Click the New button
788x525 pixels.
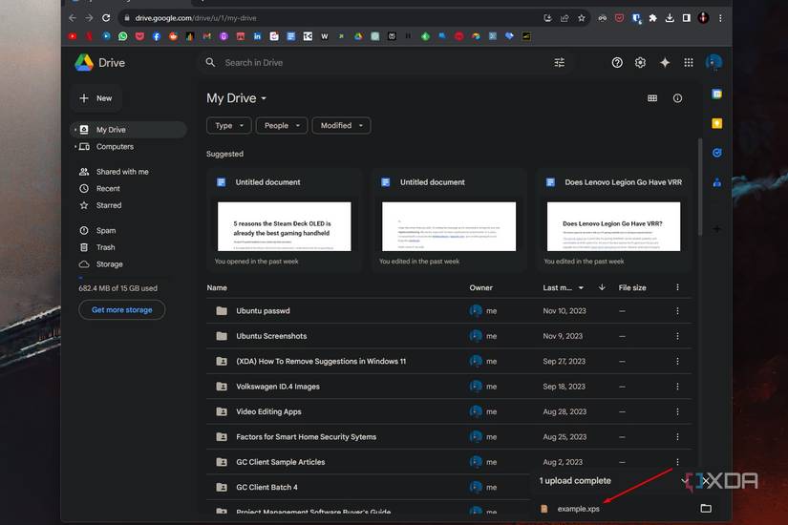point(96,98)
